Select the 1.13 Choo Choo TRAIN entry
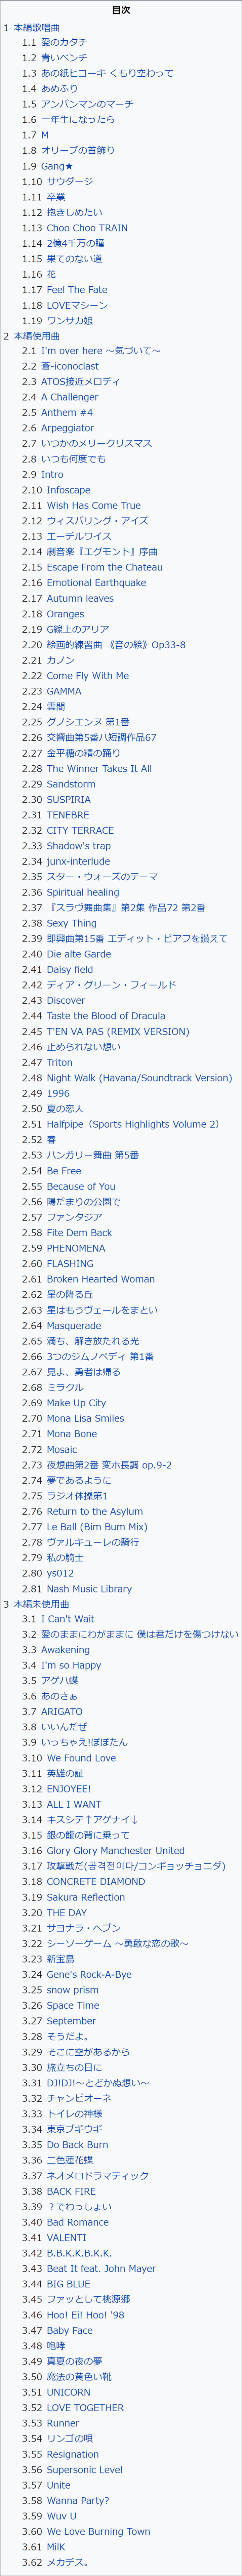The height and width of the screenshot is (2576, 242). [x=75, y=228]
